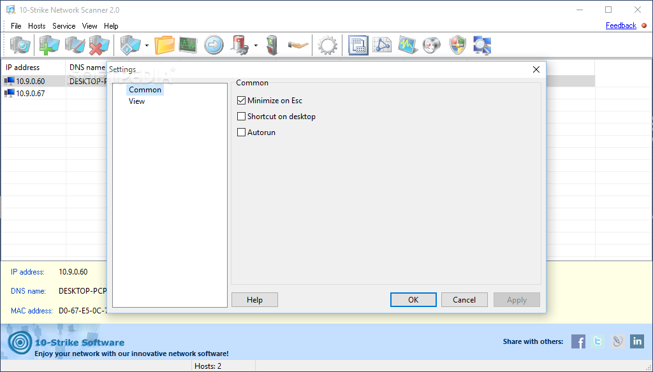The width and height of the screenshot is (653, 372).
Task: Select View in settings tree
Action: [136, 101]
